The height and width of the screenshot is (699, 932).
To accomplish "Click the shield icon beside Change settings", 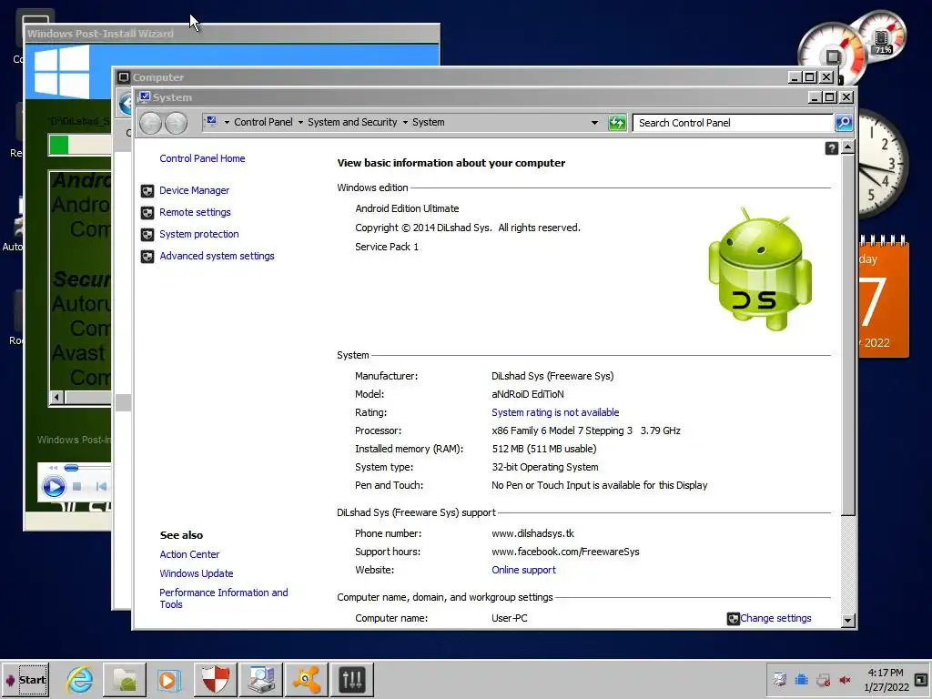I will (733, 619).
